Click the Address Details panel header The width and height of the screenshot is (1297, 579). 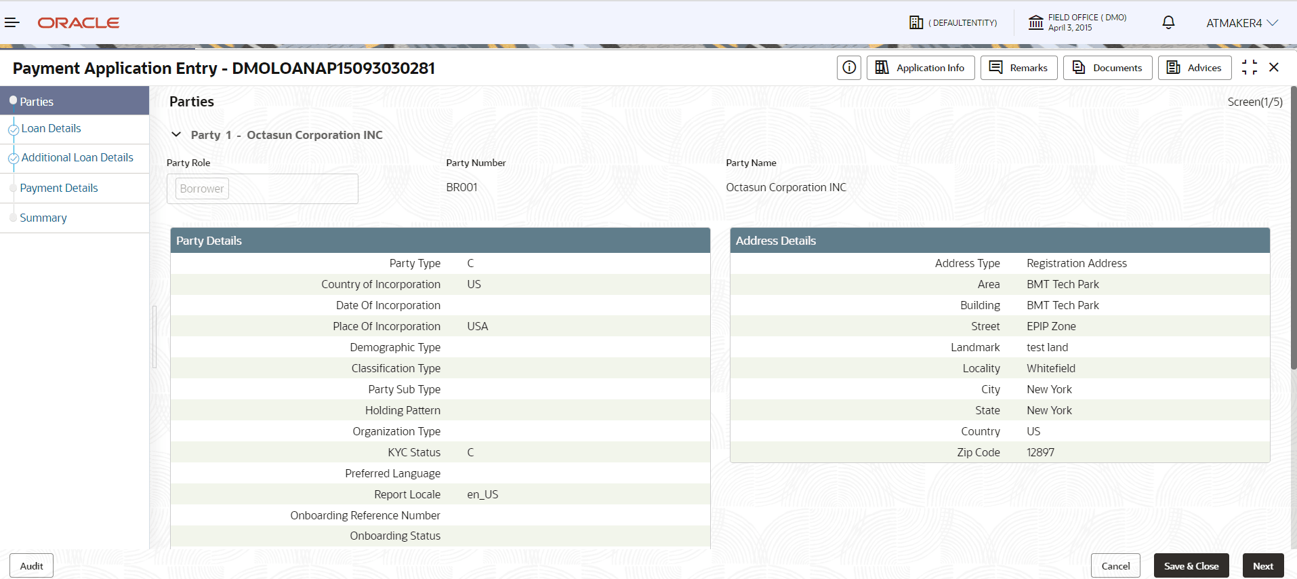point(1000,241)
